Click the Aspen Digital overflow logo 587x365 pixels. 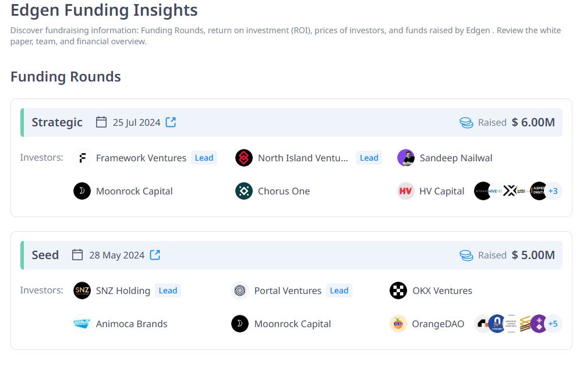(x=538, y=191)
